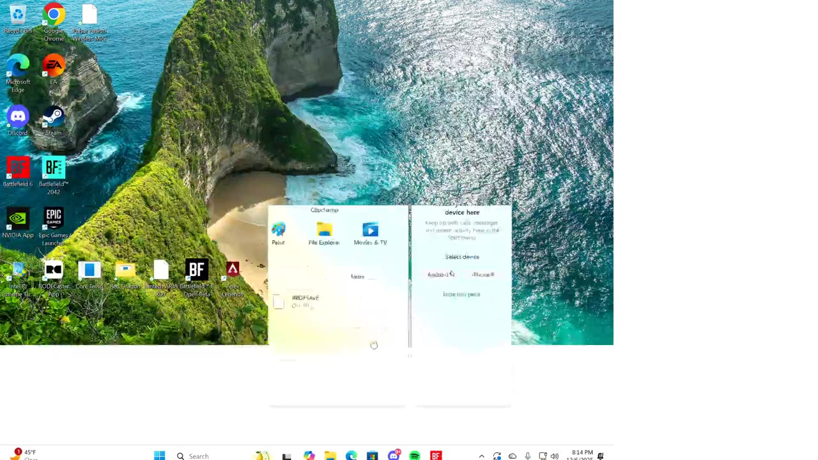The width and height of the screenshot is (818, 460).
Task: Launch Google Chrome from the desktop
Action: click(54, 22)
